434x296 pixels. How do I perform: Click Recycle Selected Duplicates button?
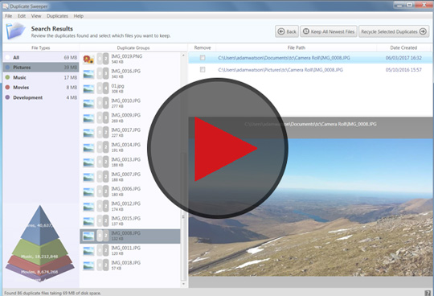click(x=394, y=31)
